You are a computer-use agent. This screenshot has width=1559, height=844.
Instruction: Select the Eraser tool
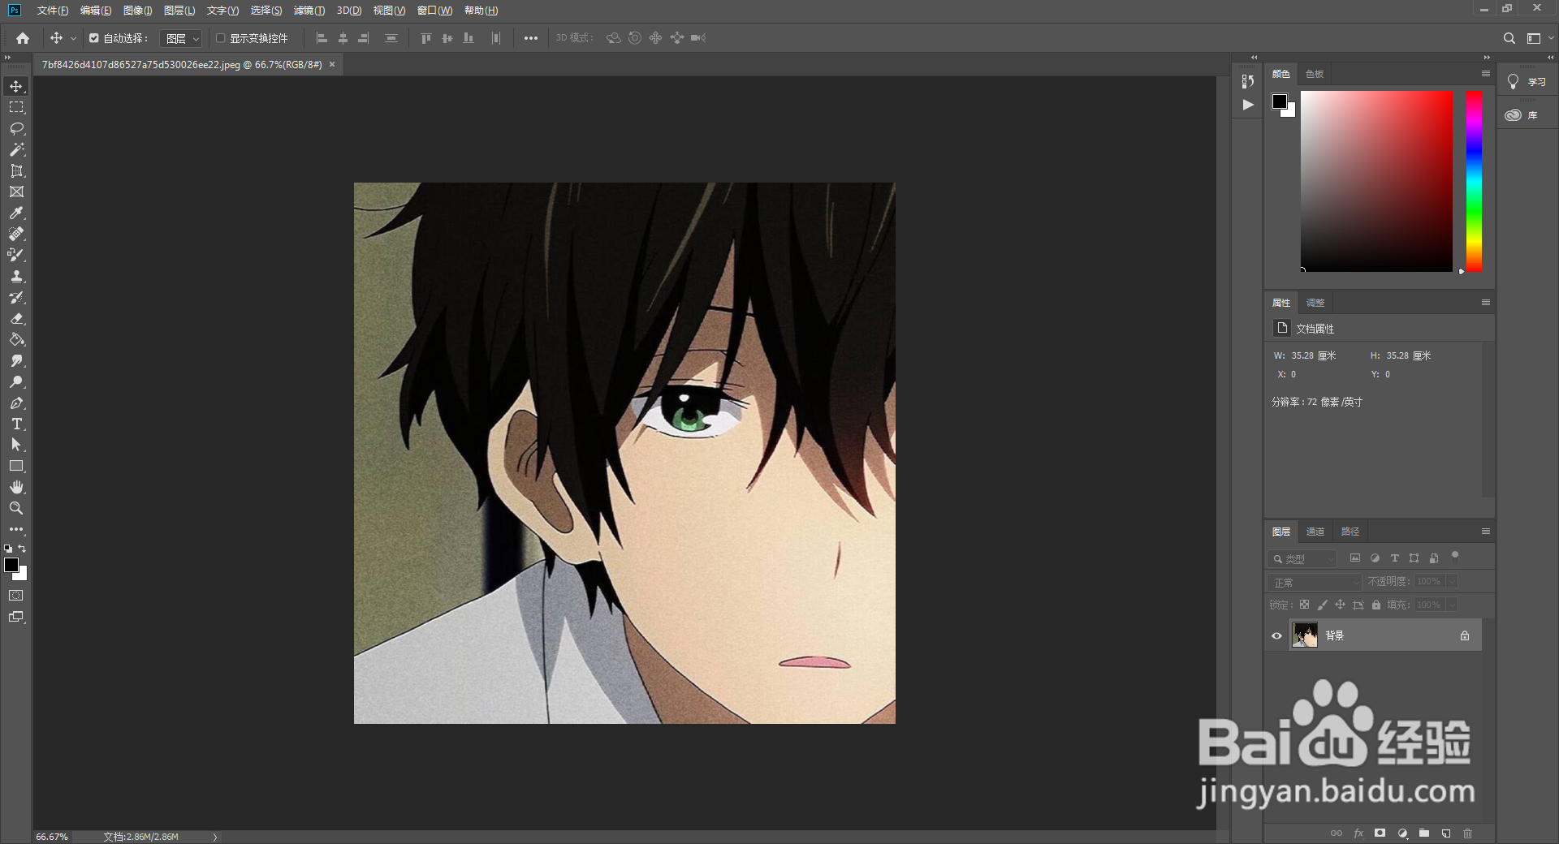pos(16,318)
